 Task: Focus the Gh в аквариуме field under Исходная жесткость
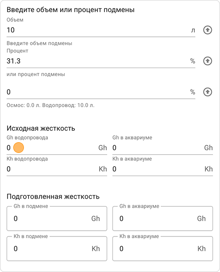click(x=162, y=148)
